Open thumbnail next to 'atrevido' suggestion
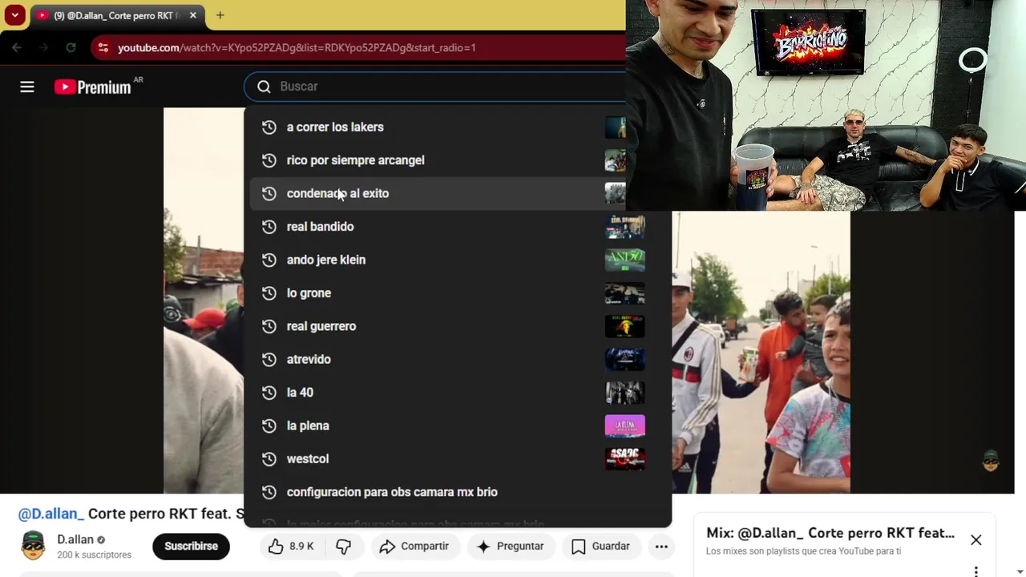The width and height of the screenshot is (1026, 577). tap(625, 359)
